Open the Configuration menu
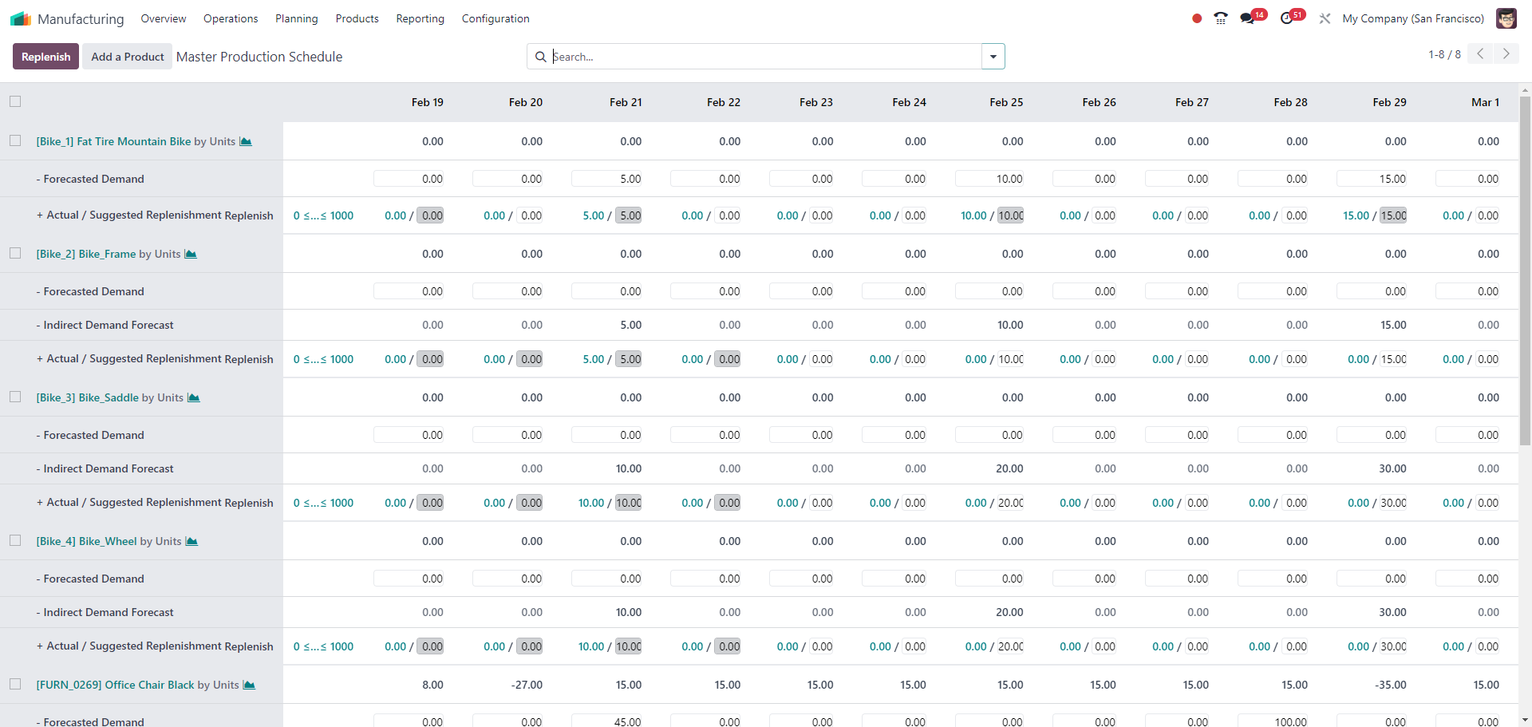This screenshot has height=727, width=1532. 496,18
